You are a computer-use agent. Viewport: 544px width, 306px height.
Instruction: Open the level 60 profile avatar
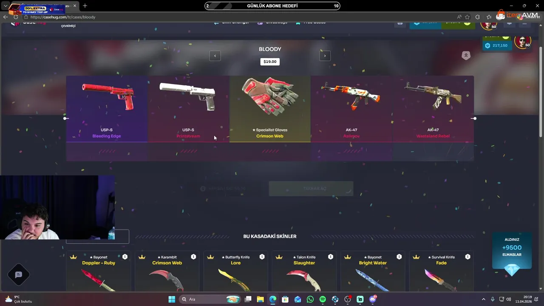(522, 42)
